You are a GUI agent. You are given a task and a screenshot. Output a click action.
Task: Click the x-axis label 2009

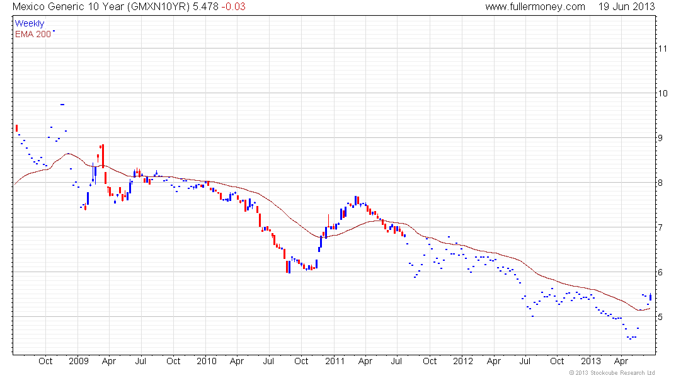(79, 361)
